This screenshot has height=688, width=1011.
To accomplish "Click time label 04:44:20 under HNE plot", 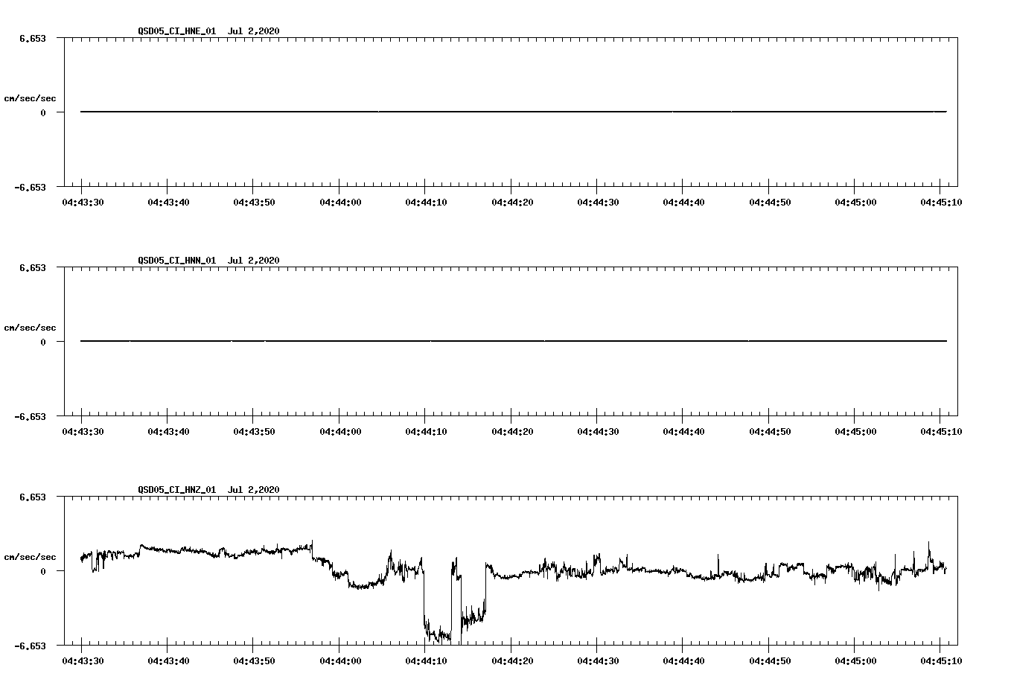I will [511, 203].
